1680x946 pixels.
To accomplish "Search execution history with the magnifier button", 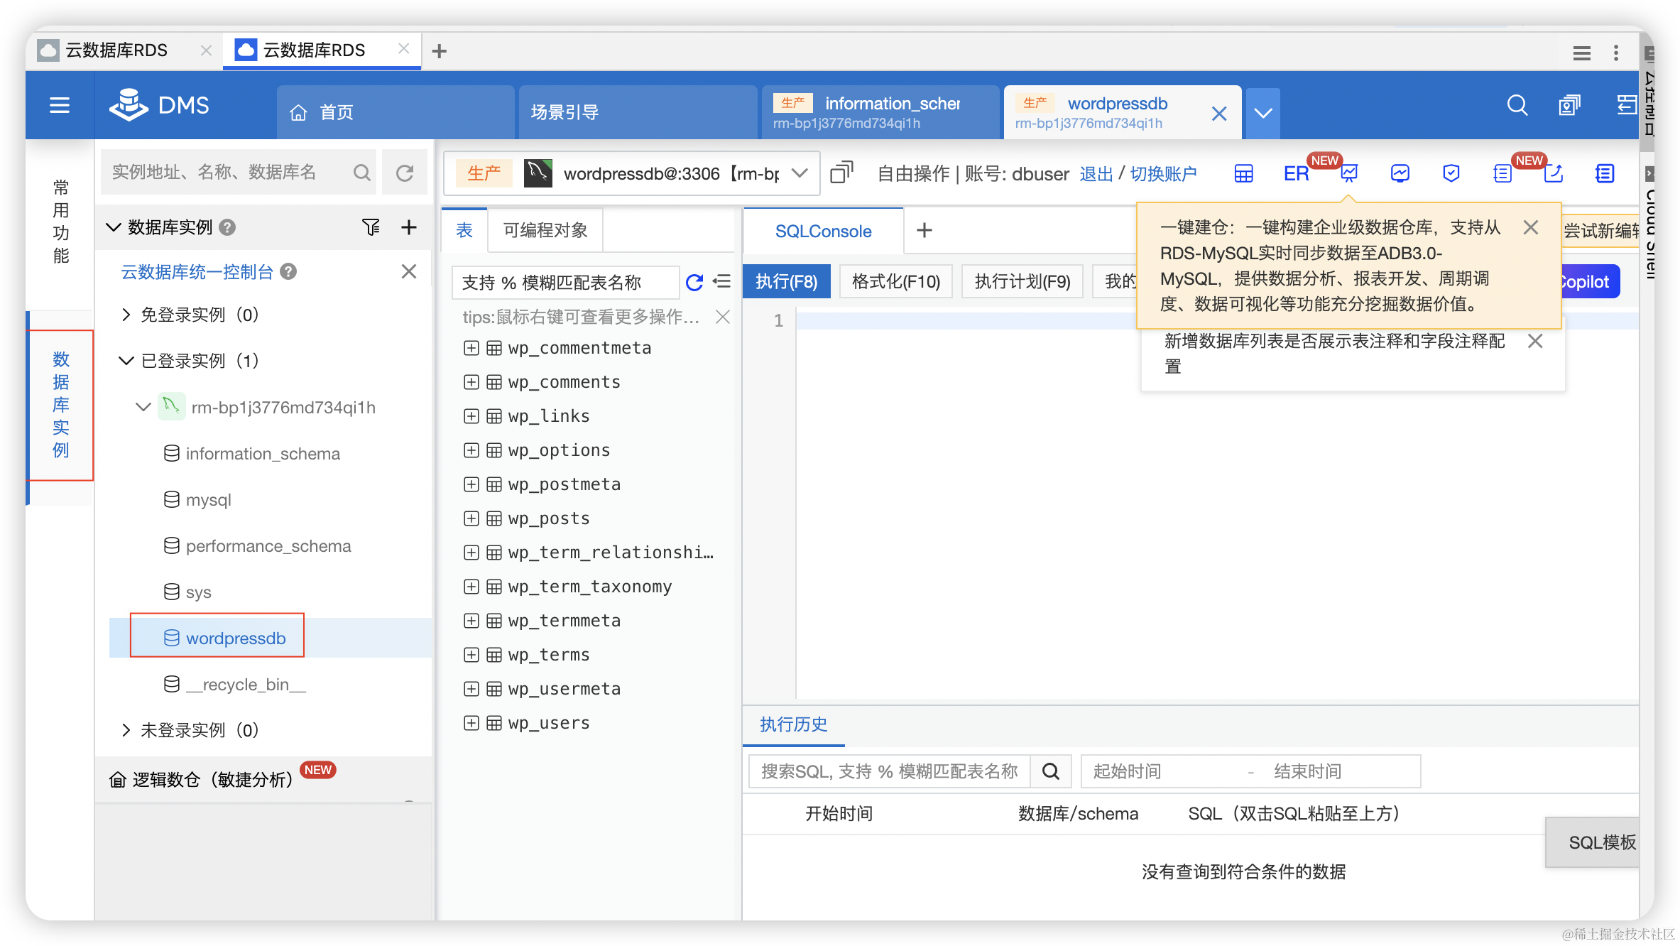I will point(1051,771).
